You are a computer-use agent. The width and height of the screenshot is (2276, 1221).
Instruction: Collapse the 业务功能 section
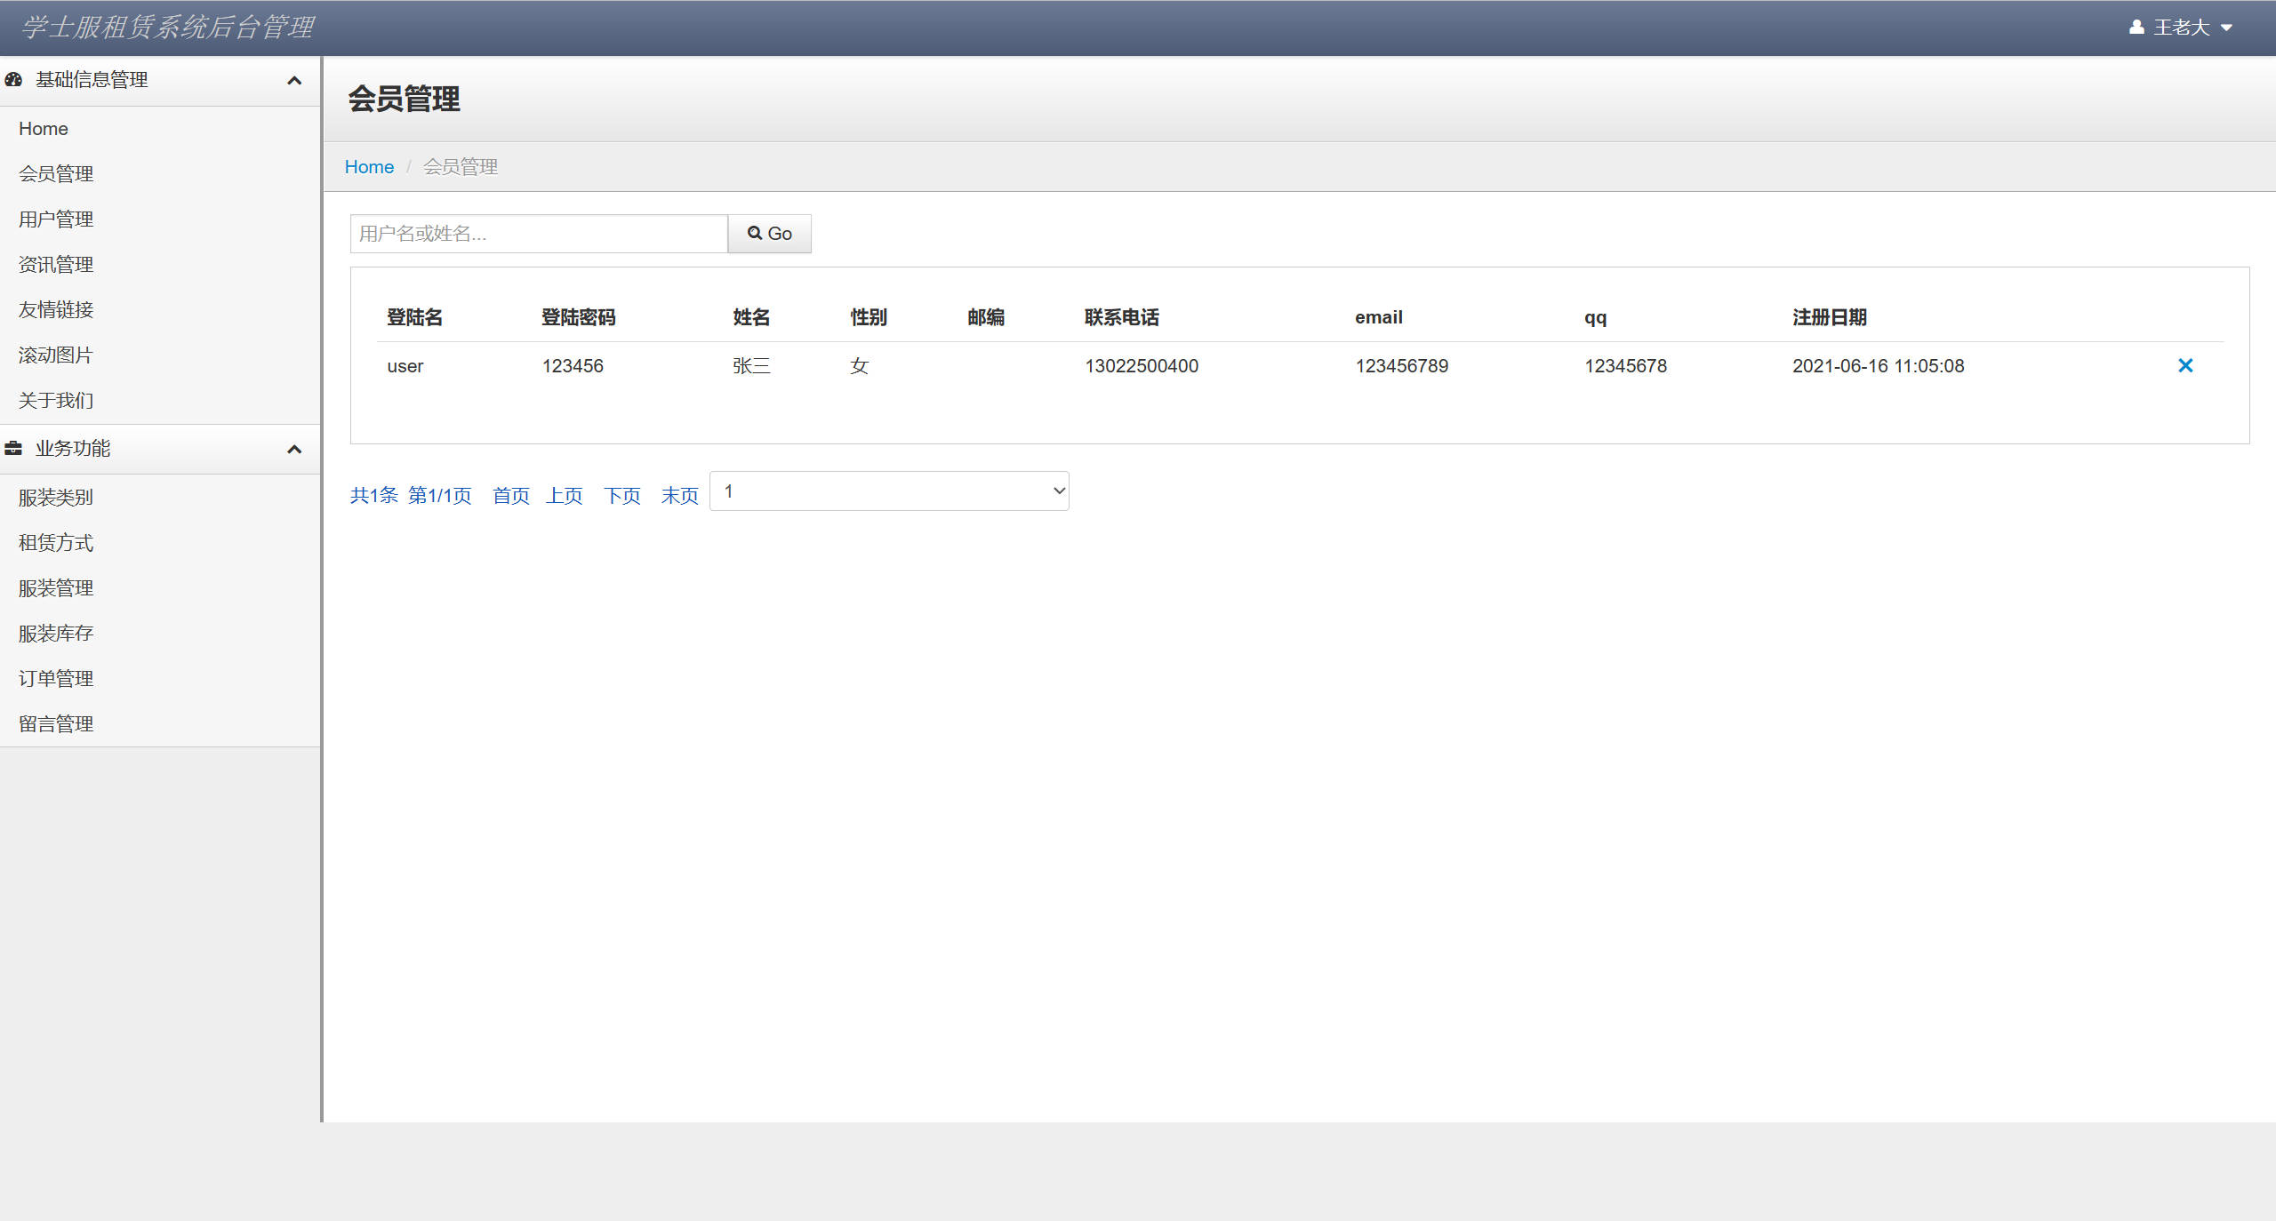coord(295,449)
